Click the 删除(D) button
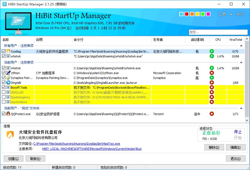This screenshot has height=170, width=250. [x=214, y=147]
